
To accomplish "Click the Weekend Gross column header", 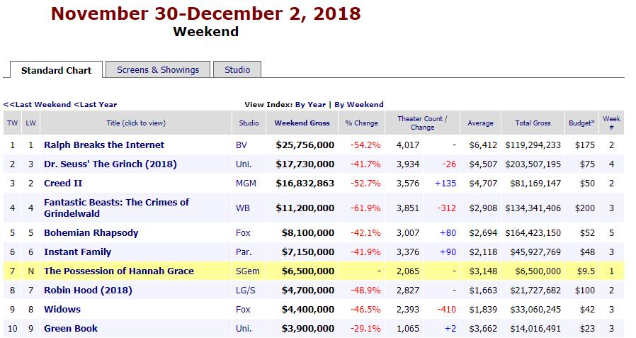I will (x=302, y=123).
